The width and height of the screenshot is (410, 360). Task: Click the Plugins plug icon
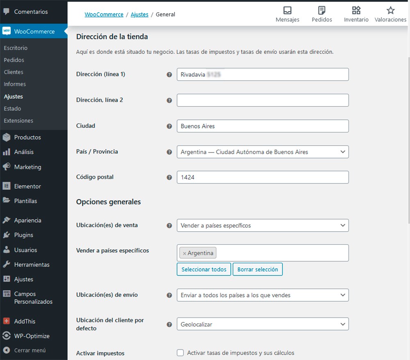pos(7,235)
